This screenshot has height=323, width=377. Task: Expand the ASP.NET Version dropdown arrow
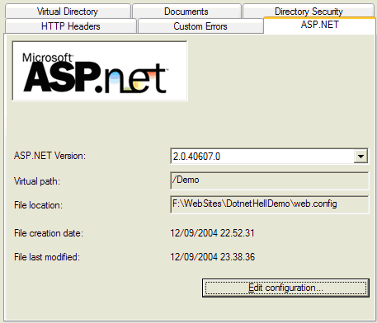click(361, 157)
